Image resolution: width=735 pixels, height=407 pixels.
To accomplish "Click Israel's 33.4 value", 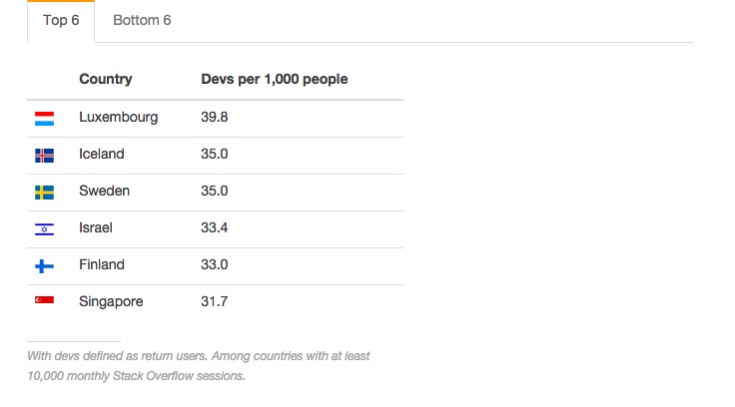I will pyautogui.click(x=214, y=228).
